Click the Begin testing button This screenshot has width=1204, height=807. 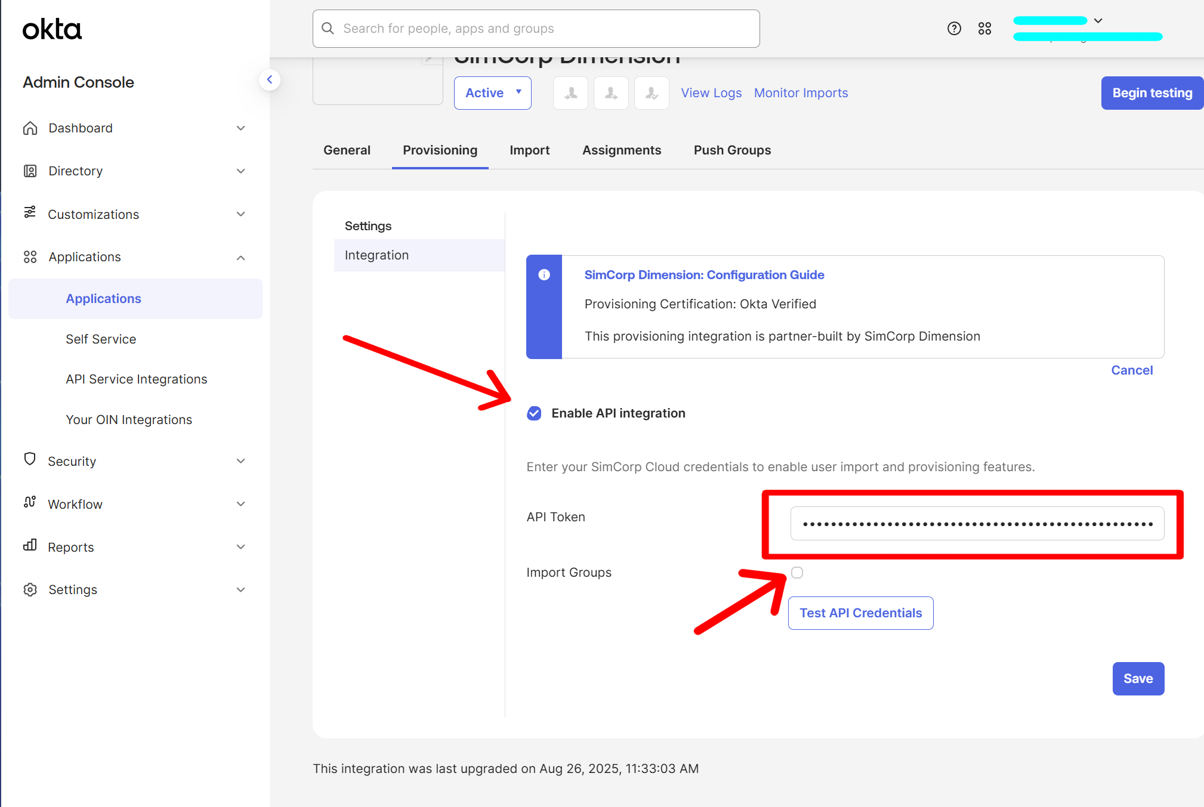[1151, 93]
